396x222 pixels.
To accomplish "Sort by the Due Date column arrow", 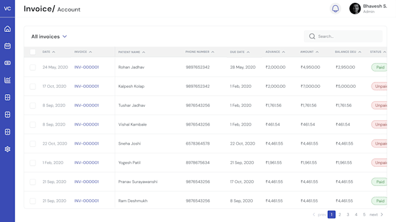I will 248,52.
